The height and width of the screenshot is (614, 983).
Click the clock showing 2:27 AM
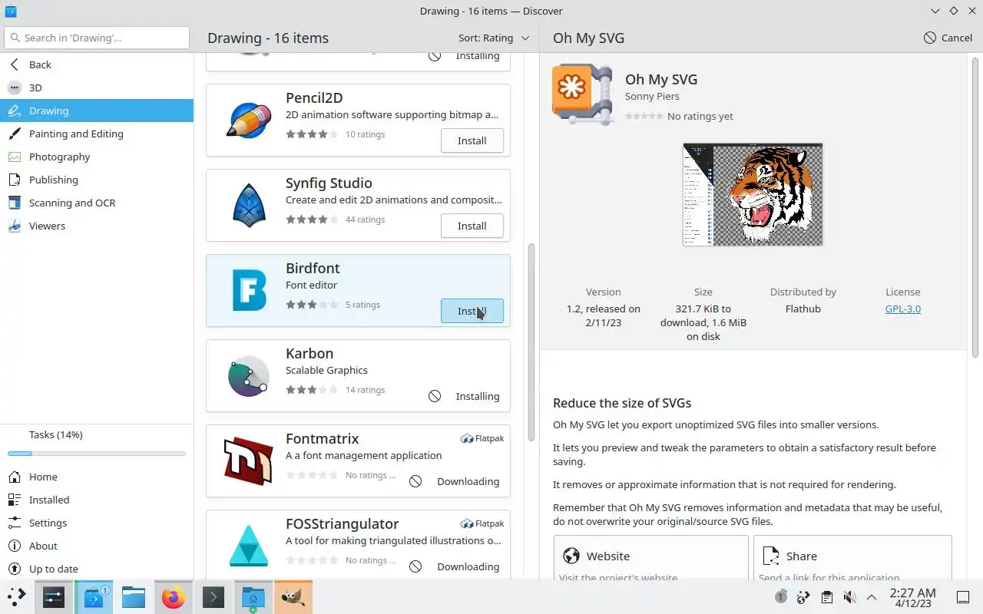click(912, 597)
